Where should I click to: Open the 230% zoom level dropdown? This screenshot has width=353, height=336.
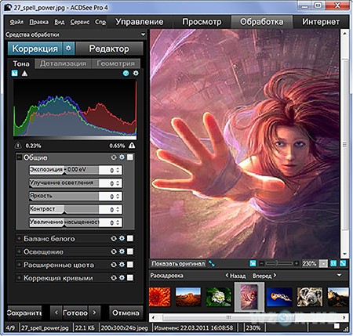(323, 264)
